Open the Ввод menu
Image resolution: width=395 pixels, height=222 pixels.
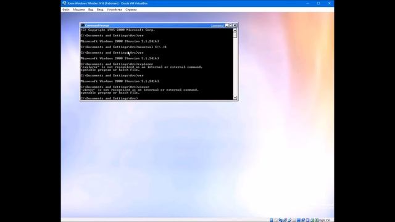click(100, 10)
